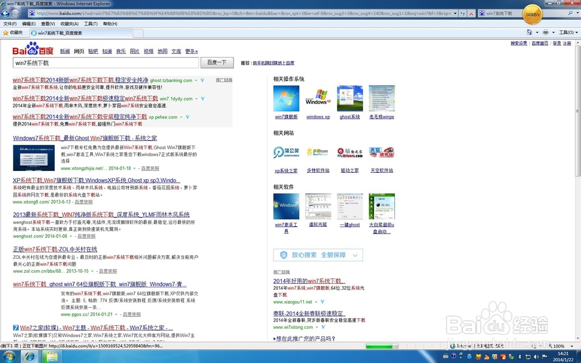The width and height of the screenshot is (581, 363).
Task: Click the 大白菜超级u盘启动 software thumbnail
Action: (382, 206)
